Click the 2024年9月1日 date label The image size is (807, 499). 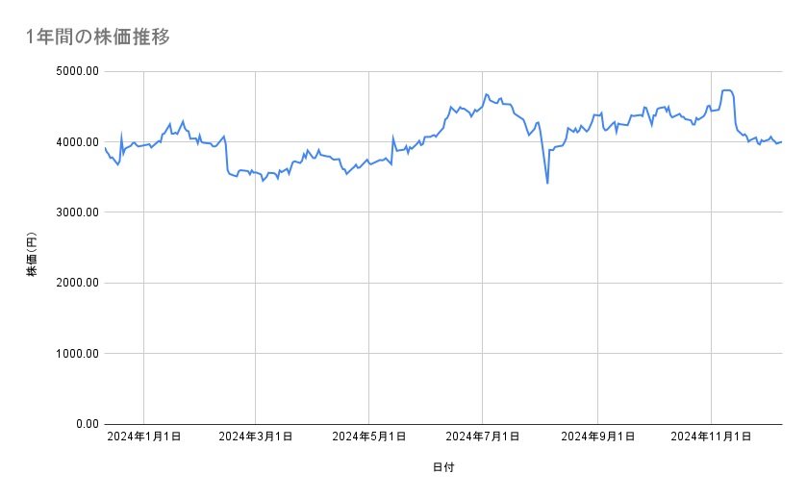tap(597, 437)
